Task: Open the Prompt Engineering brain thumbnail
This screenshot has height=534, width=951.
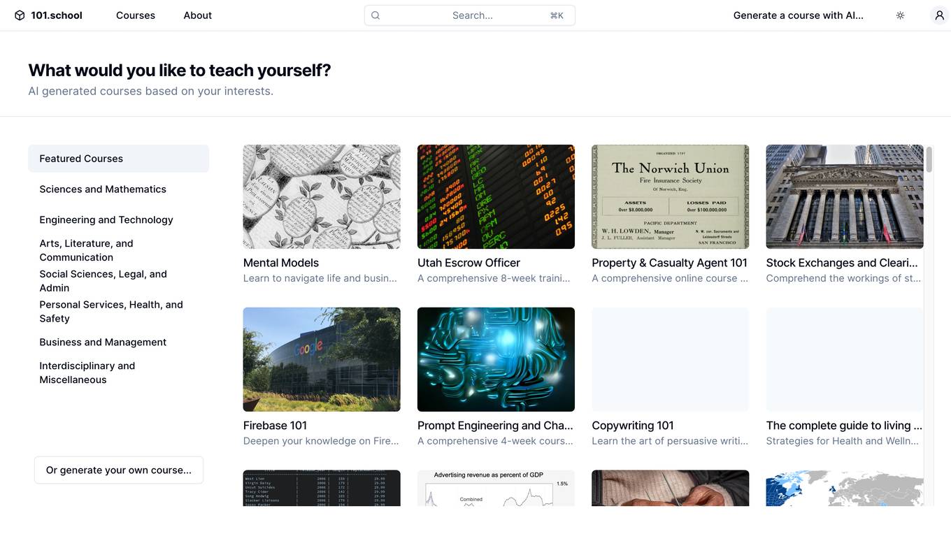Action: point(496,359)
